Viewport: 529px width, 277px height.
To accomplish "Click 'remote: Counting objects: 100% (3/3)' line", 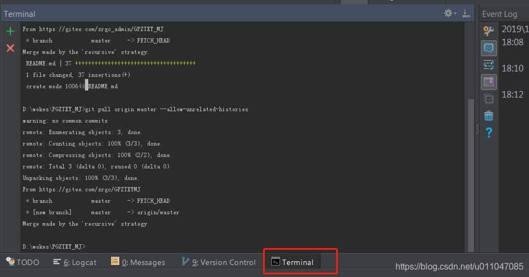I will [x=92, y=143].
